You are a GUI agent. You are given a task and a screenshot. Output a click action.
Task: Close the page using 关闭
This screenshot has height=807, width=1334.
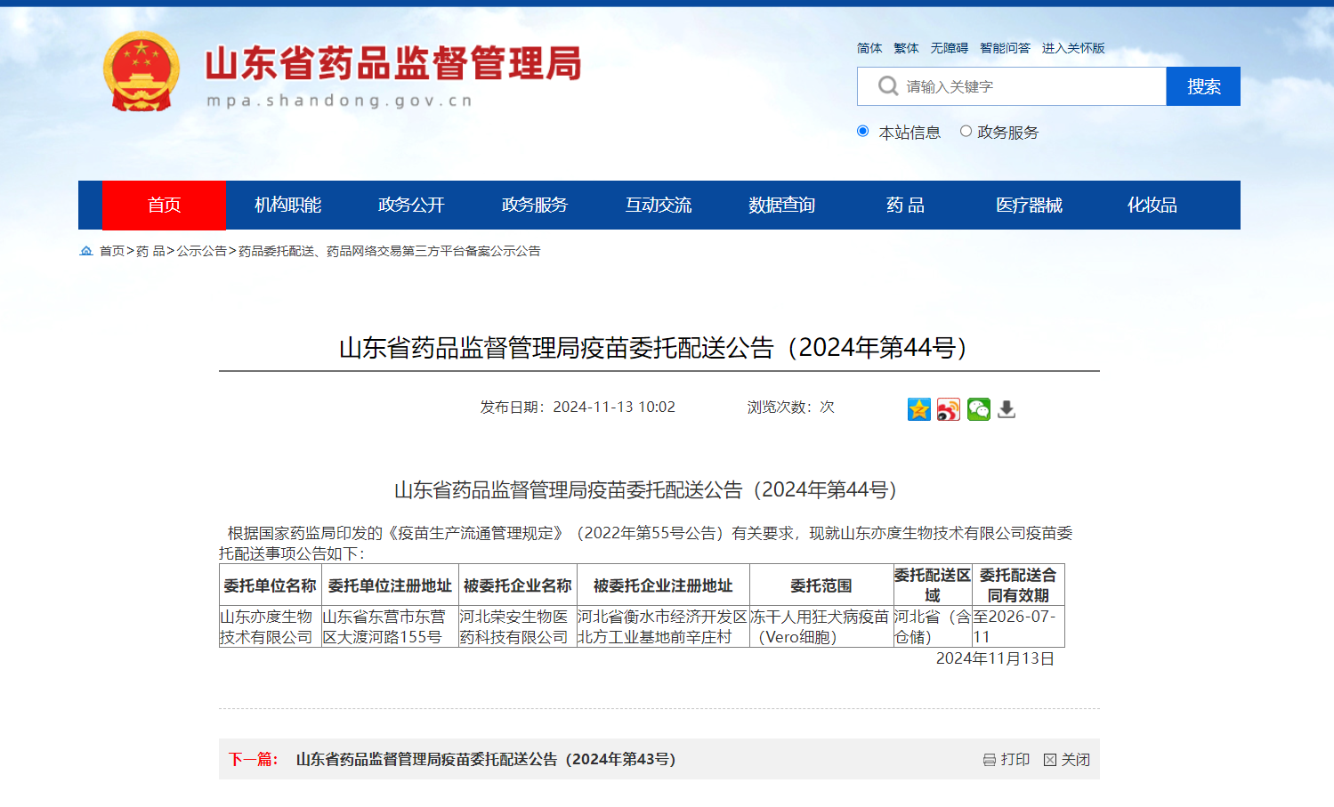1066,759
